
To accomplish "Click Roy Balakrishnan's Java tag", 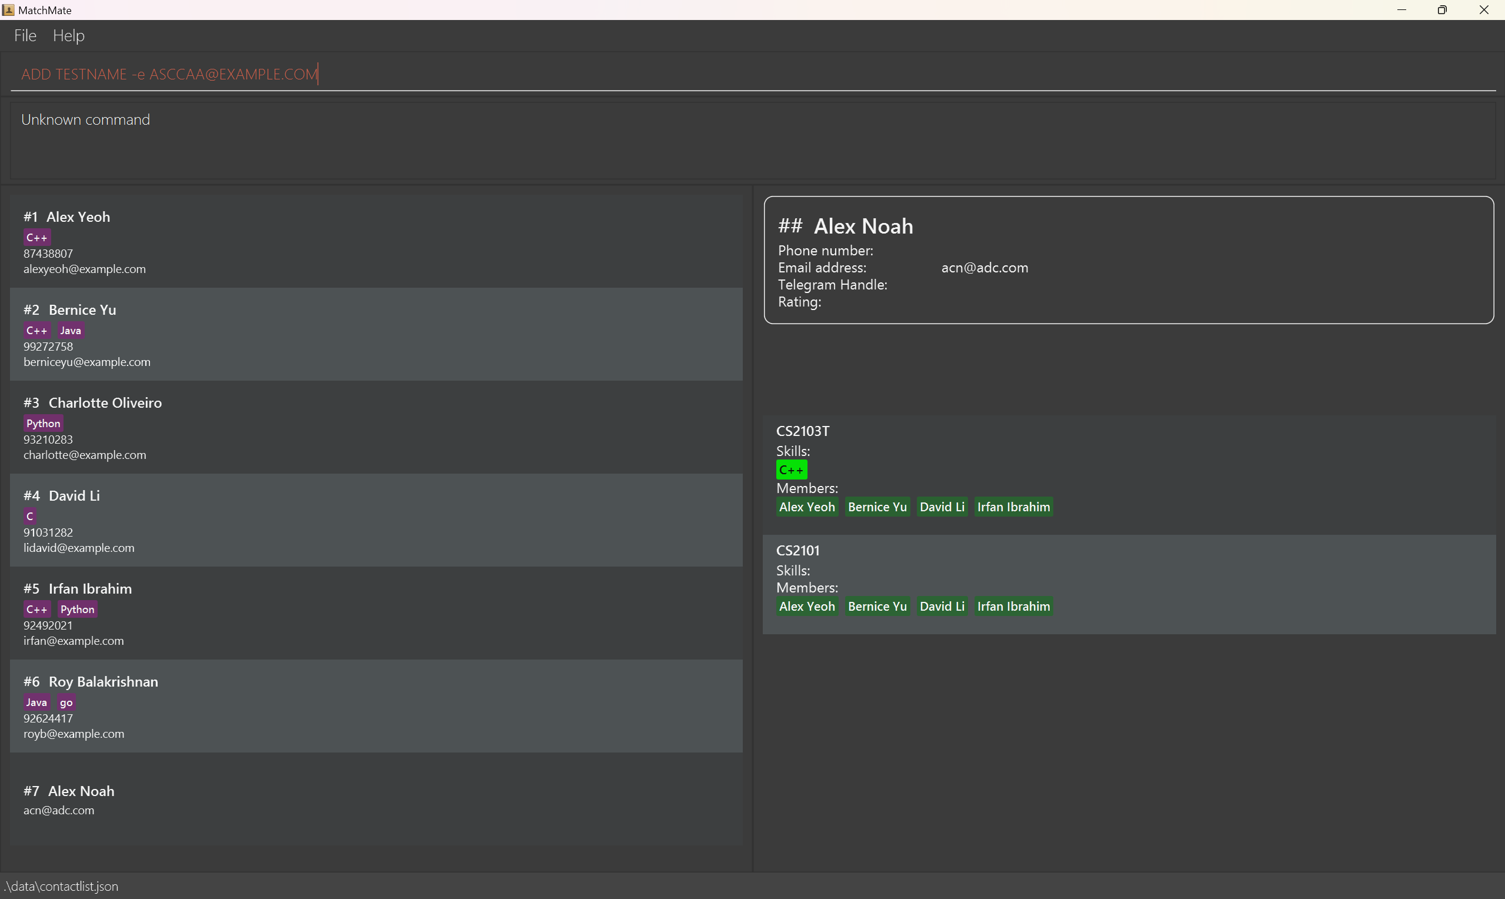I will [x=37, y=702].
